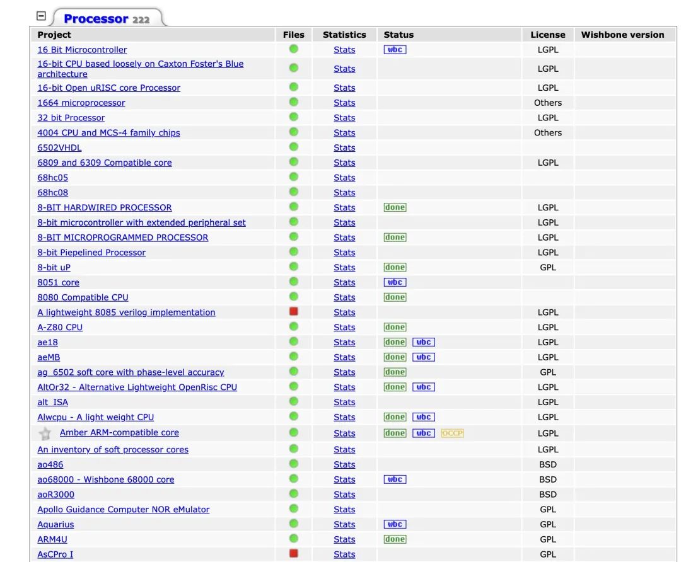Click the green files icon for 1664 microprocessor
The image size is (681, 562).
[294, 102]
